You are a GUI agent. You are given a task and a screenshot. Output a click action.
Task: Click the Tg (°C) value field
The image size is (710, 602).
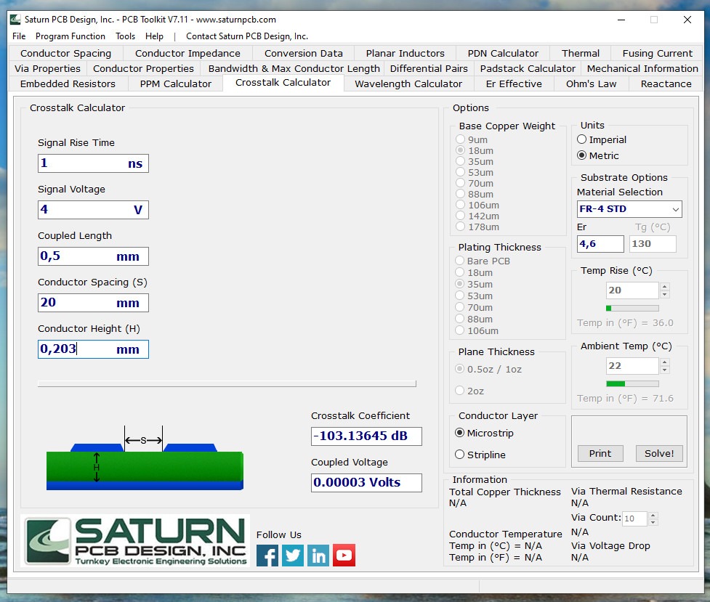[653, 244]
